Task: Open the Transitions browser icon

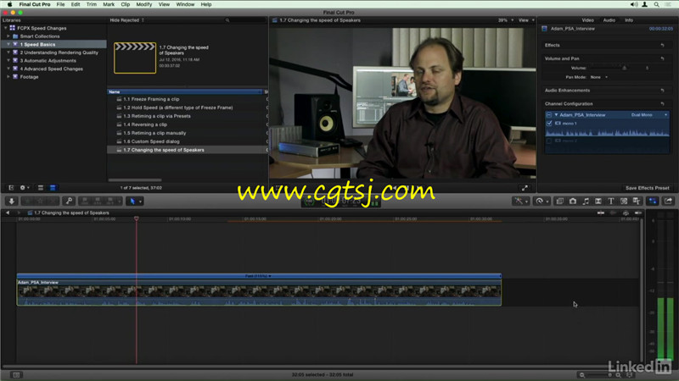Action: click(598, 202)
